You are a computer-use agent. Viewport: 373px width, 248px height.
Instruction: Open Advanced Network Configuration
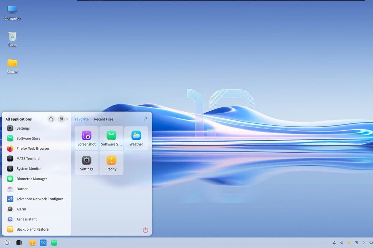[x=37, y=199]
